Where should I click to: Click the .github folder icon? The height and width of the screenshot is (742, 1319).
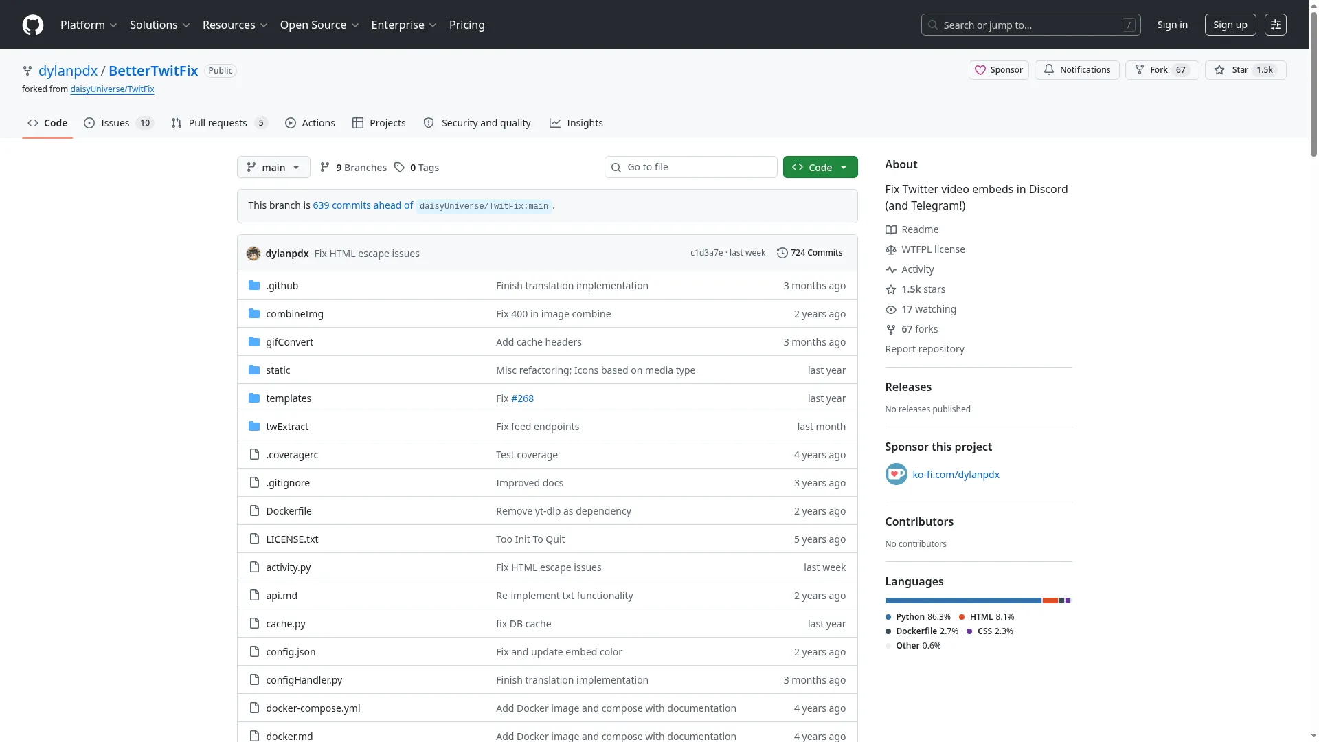point(254,286)
